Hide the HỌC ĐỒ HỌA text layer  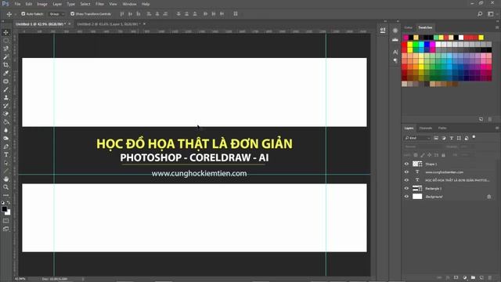(x=406, y=180)
